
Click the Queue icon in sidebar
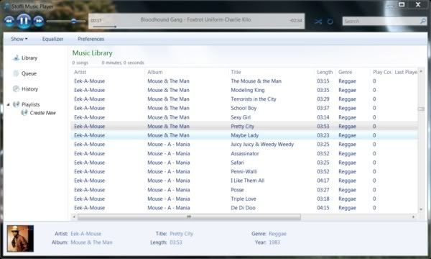16,73
